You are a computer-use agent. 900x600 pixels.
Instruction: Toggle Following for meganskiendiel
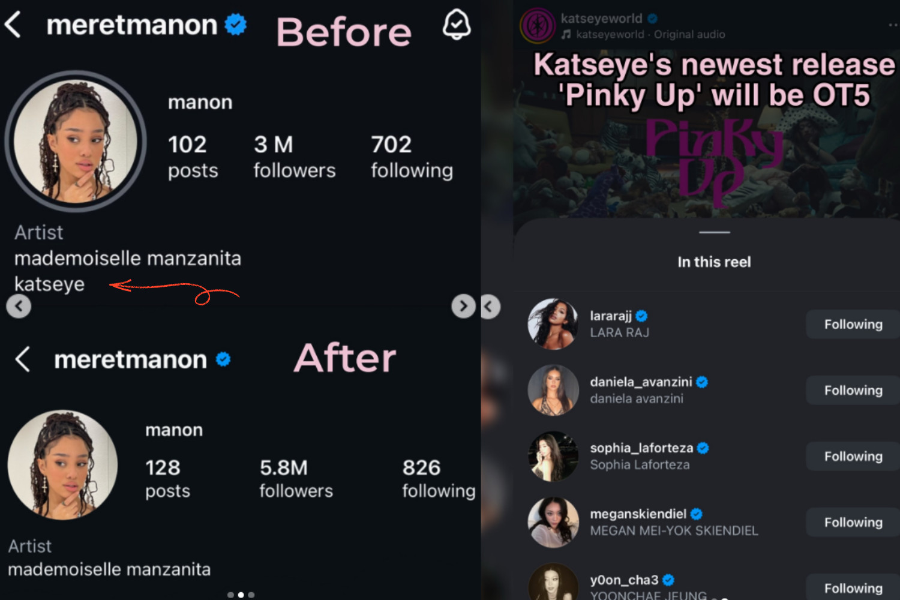pyautogui.click(x=853, y=523)
